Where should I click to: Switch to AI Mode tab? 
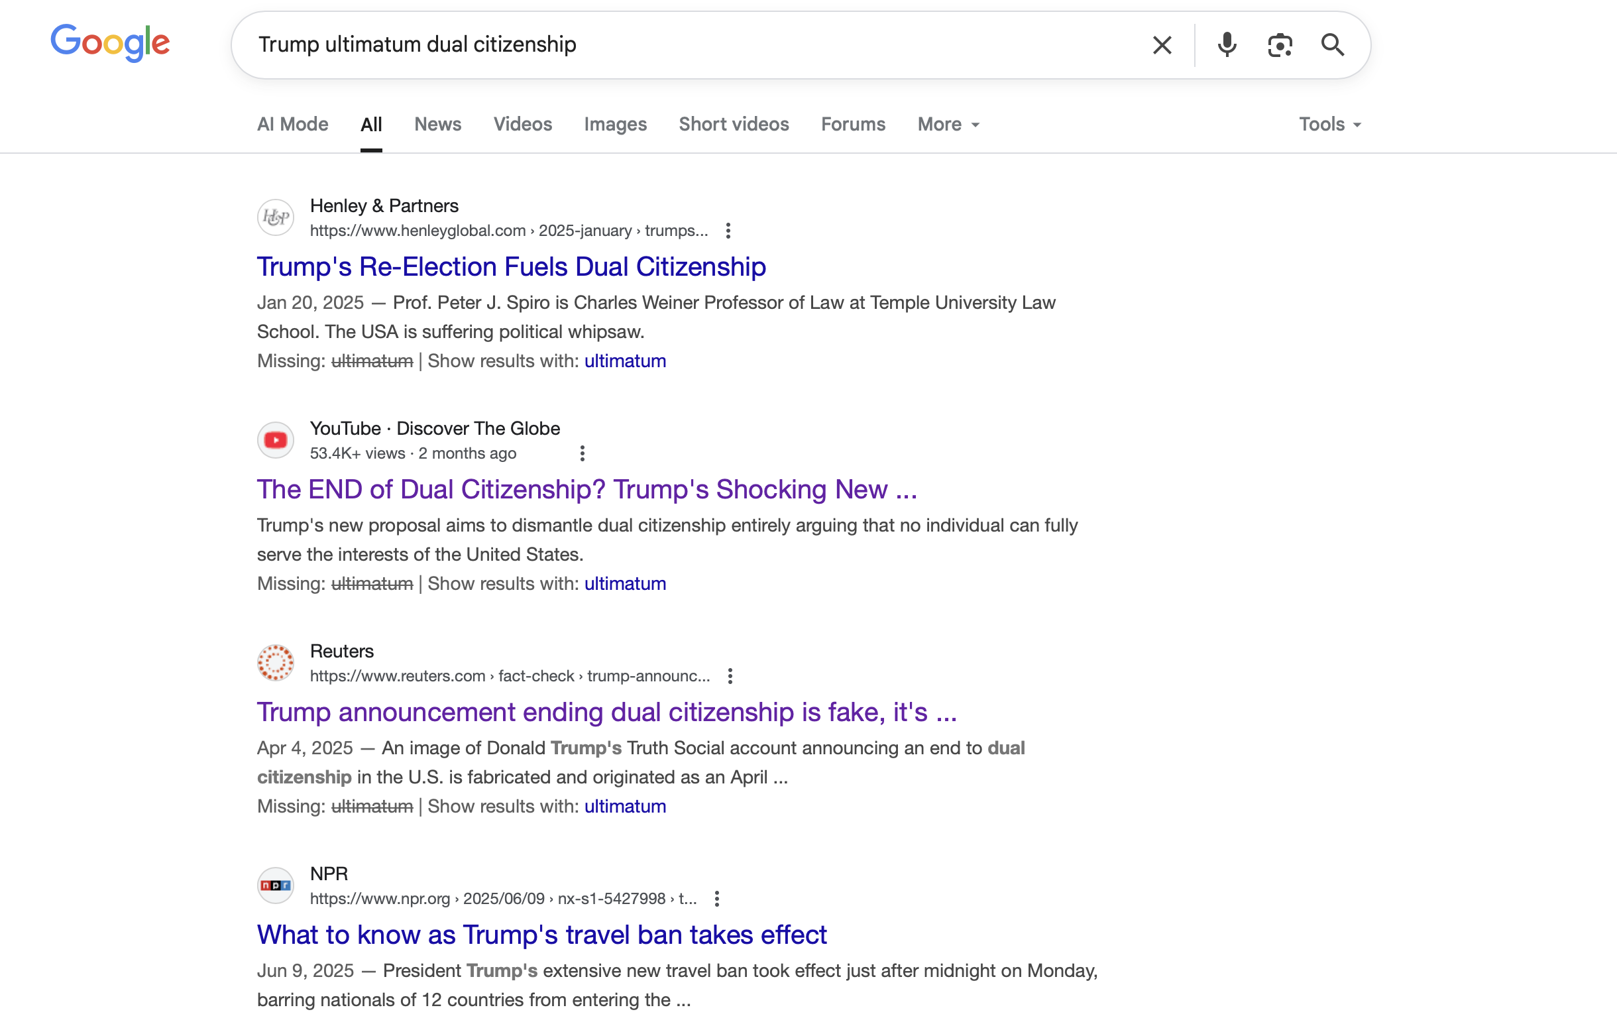click(292, 124)
